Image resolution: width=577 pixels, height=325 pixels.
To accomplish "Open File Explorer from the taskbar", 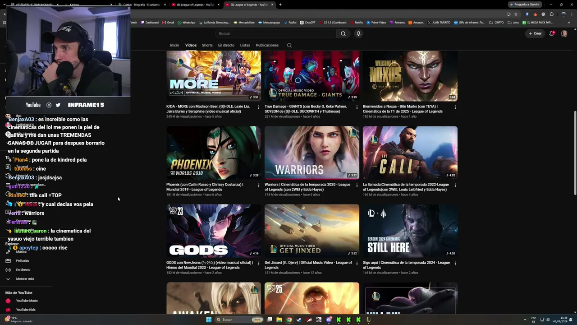I will [x=279, y=320].
